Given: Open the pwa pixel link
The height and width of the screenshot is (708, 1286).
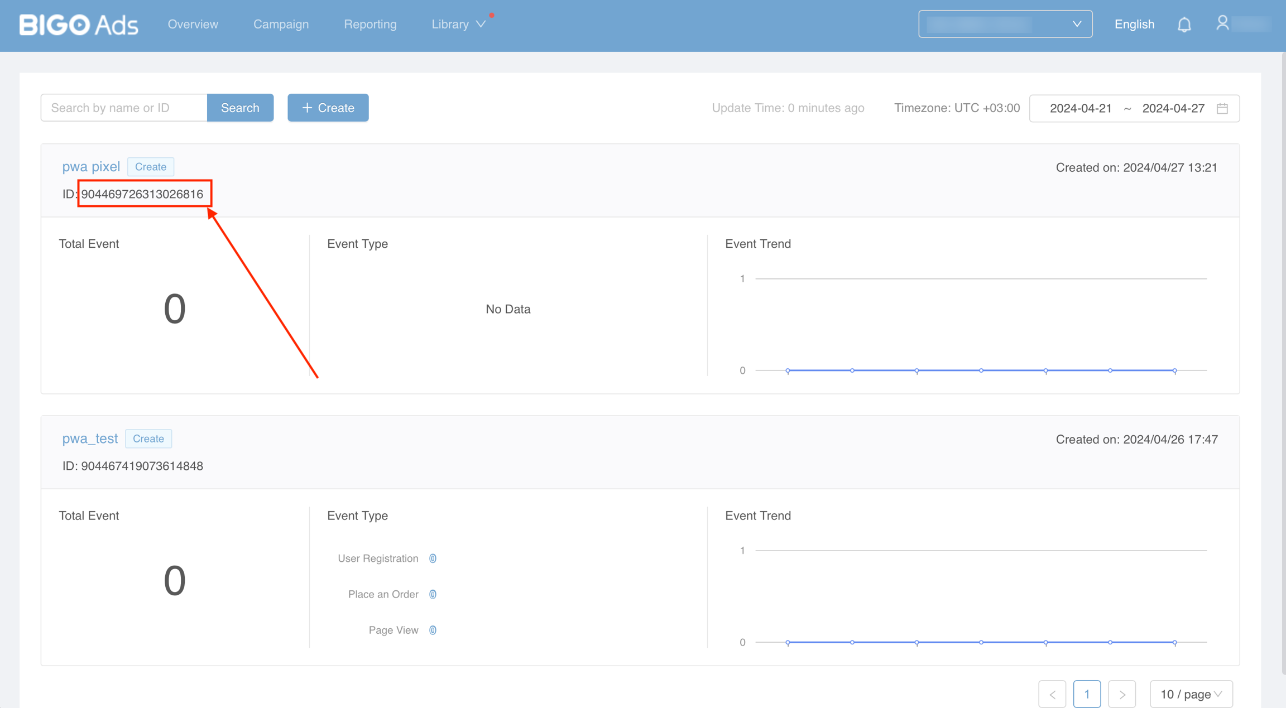Looking at the screenshot, I should point(91,167).
